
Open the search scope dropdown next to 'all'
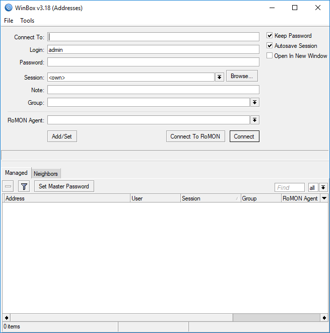323,187
